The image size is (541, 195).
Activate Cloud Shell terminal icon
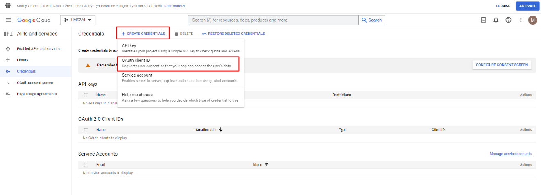pyautogui.click(x=484, y=20)
